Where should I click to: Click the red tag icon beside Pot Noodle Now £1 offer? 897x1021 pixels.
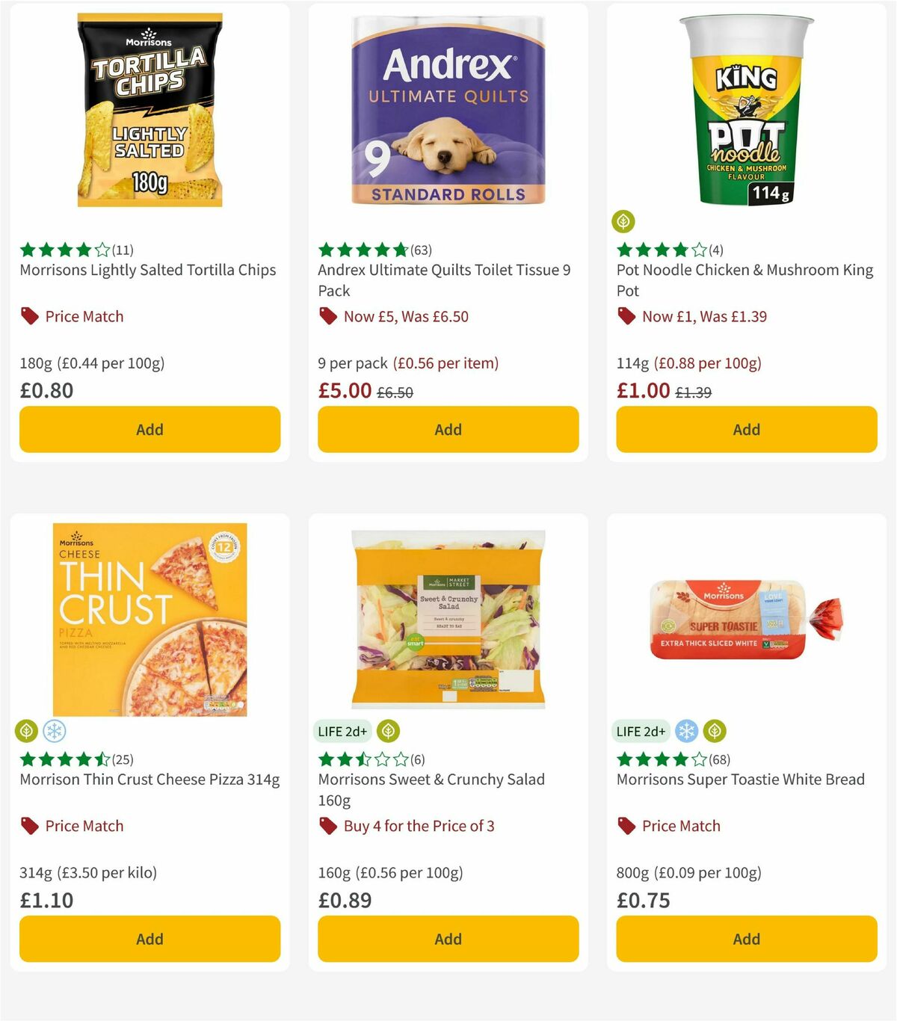(x=626, y=316)
